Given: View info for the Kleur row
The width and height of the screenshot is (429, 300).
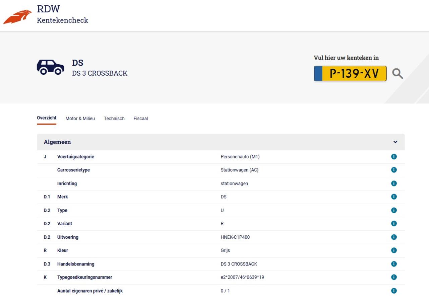Looking at the screenshot, I should point(394,250).
